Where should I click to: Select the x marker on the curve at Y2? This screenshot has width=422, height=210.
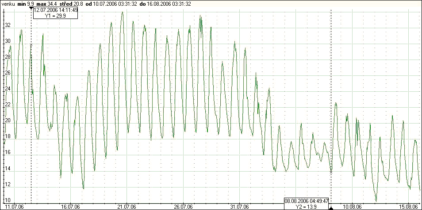[331, 172]
